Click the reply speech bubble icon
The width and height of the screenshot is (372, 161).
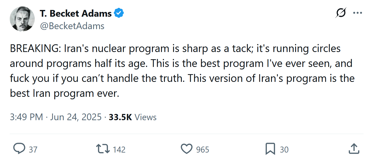tap(19, 149)
